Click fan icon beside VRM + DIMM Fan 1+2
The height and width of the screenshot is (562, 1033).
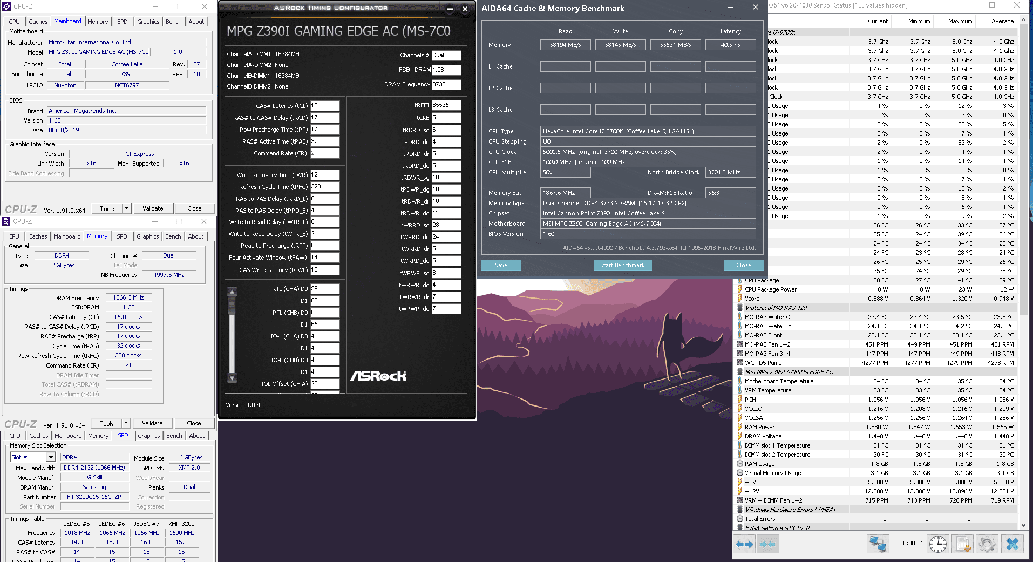click(x=740, y=500)
